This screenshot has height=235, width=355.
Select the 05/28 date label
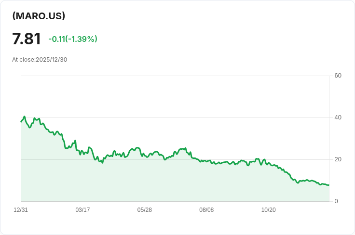(x=145, y=210)
